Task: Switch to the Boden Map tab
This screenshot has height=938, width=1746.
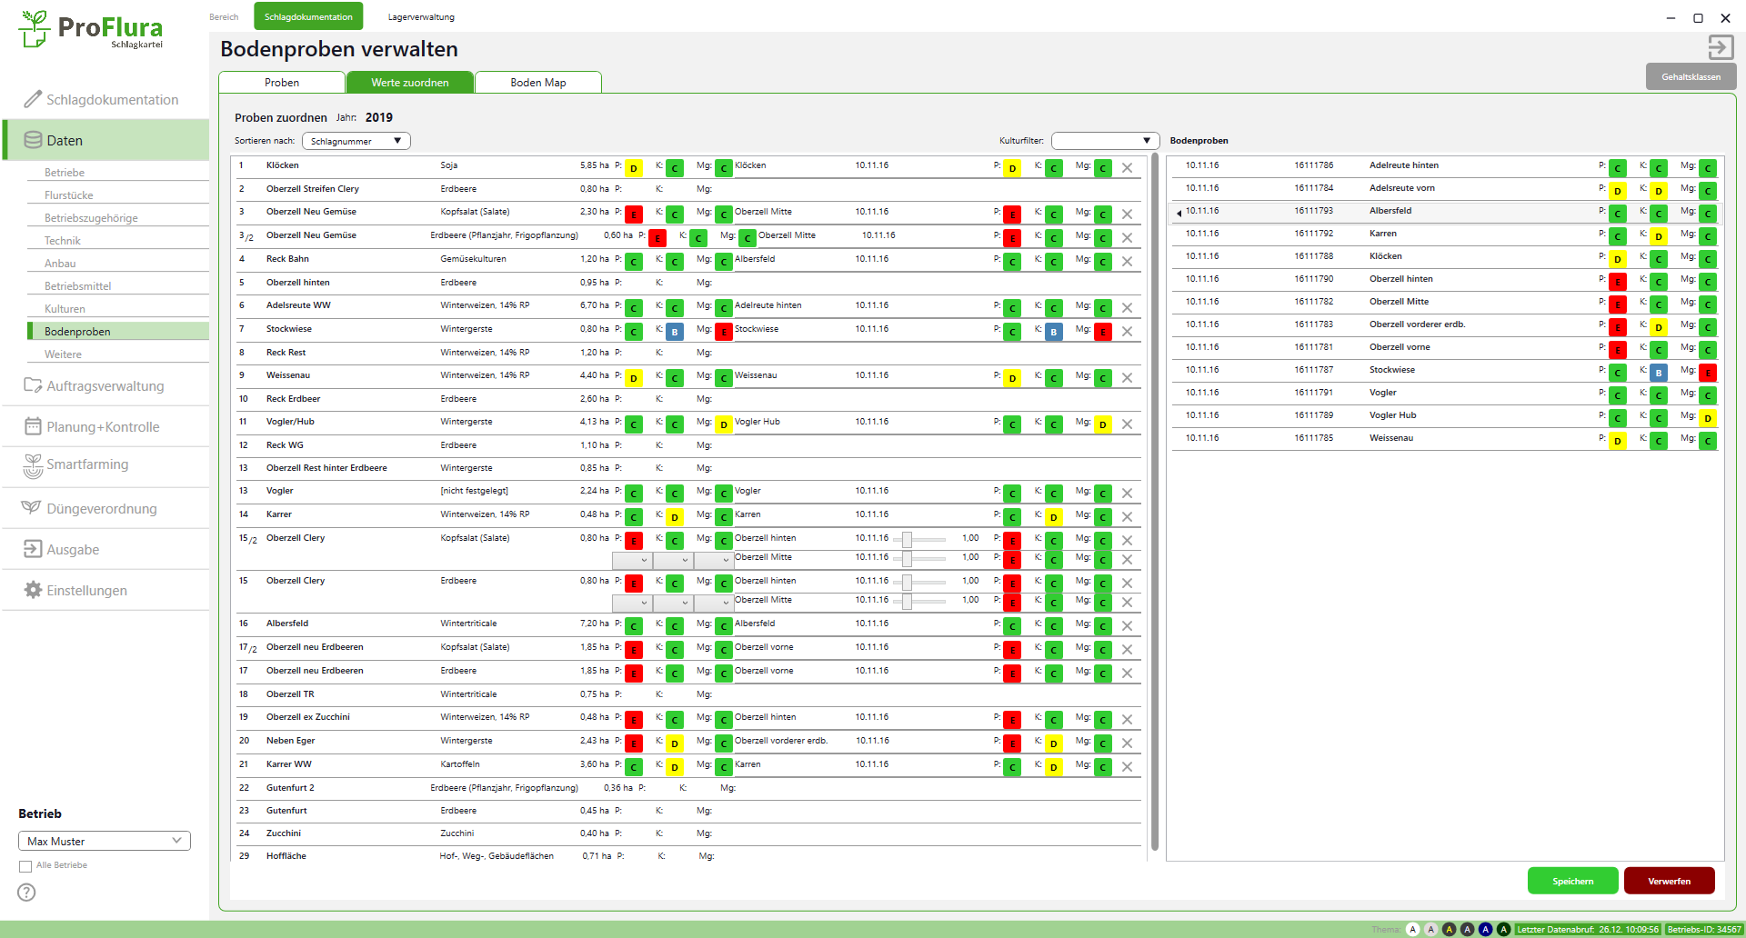Action: pos(537,83)
